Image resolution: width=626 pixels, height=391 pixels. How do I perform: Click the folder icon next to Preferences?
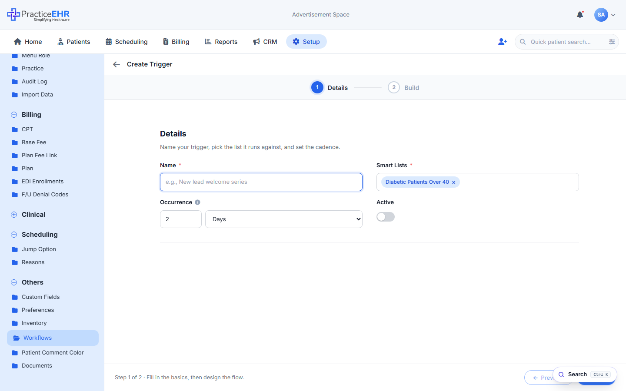click(x=15, y=310)
